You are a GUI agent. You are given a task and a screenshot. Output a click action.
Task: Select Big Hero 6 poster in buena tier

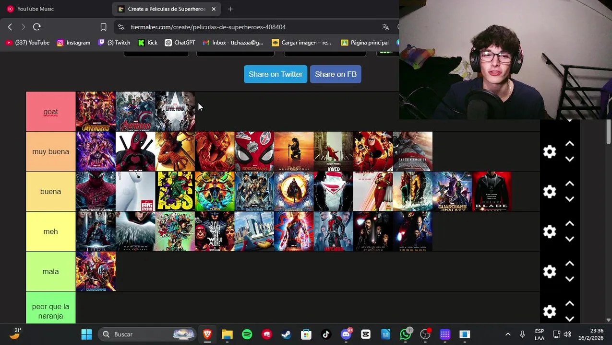coord(135,192)
